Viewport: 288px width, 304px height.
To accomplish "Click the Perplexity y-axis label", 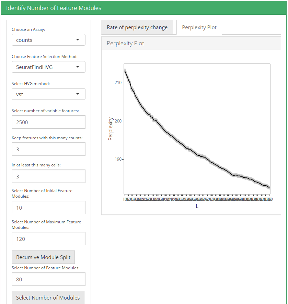I will click(x=111, y=129).
